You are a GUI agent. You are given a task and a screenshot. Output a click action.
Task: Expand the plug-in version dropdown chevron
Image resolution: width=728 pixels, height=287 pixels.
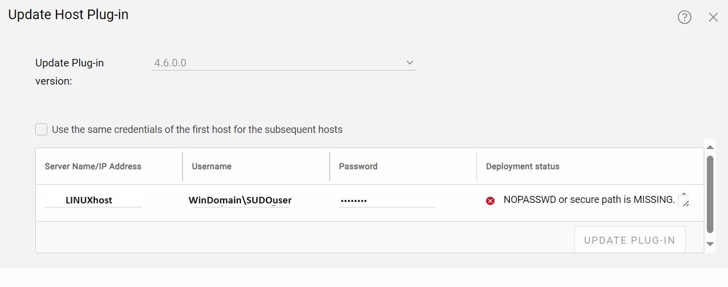point(409,63)
